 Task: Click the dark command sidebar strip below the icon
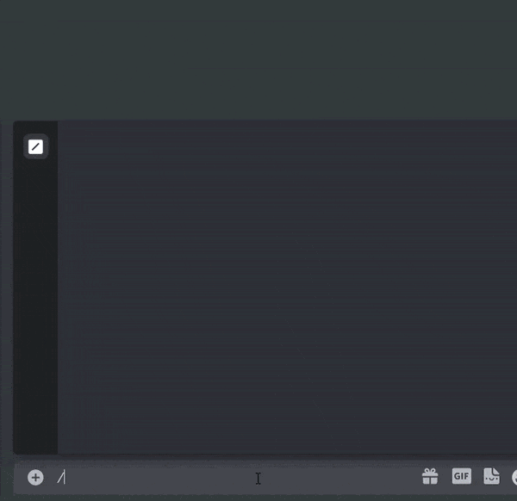pos(35,306)
